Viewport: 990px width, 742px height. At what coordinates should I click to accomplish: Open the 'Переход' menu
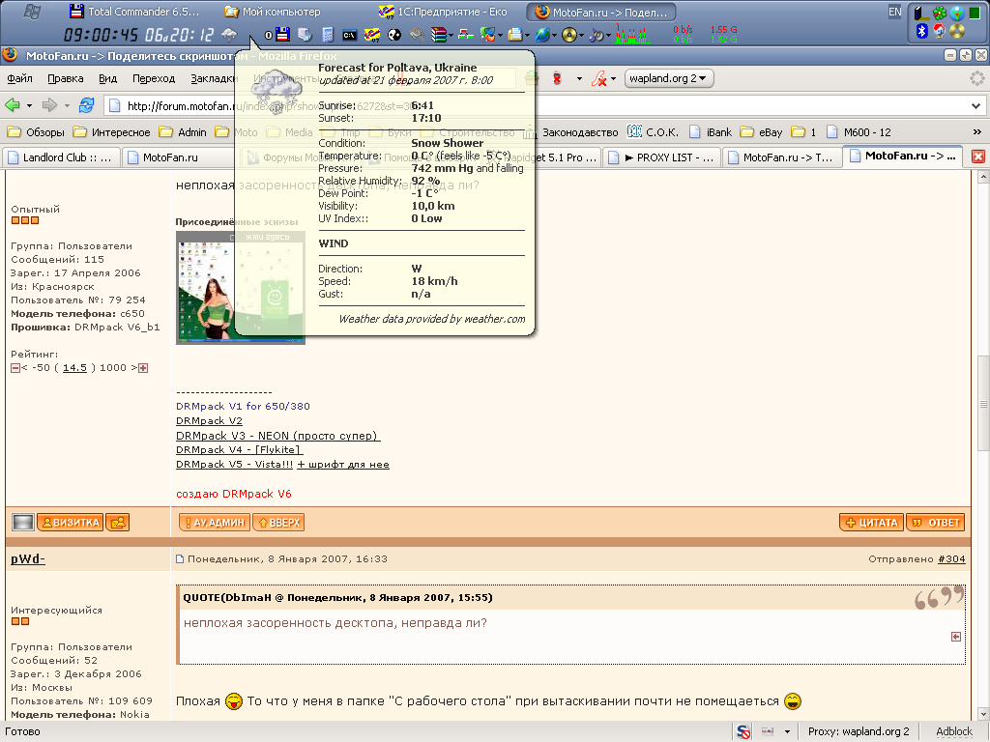coord(154,78)
